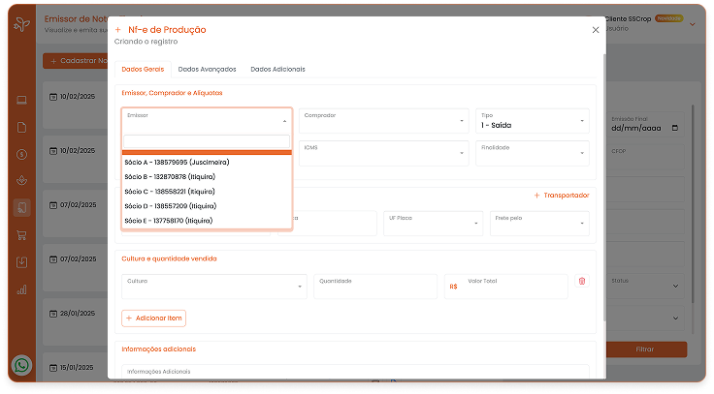The height and width of the screenshot is (394, 714).
Task: Click the Adicionar Item button
Action: [x=154, y=318]
